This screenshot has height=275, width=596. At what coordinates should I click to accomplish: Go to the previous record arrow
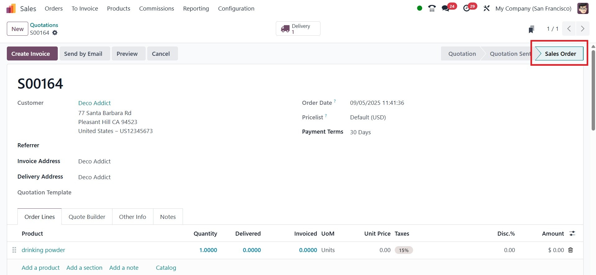(x=569, y=29)
